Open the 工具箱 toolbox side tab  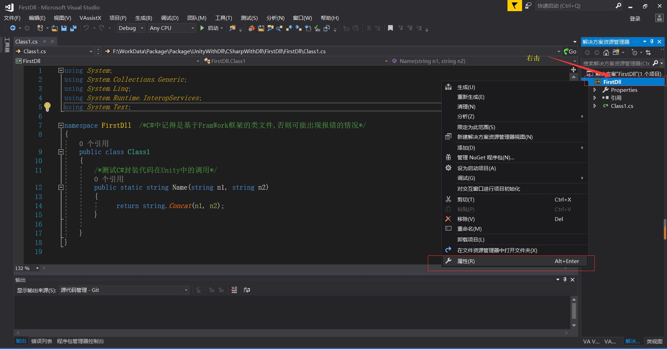pyautogui.click(x=7, y=45)
